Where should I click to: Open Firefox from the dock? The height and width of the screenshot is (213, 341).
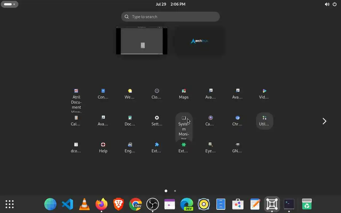[x=102, y=204]
